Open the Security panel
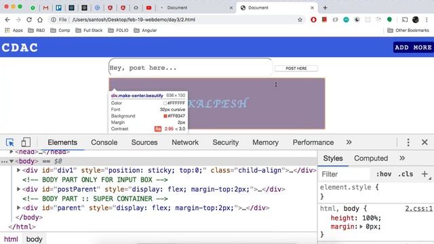This screenshot has width=434, height=244. point(226,142)
